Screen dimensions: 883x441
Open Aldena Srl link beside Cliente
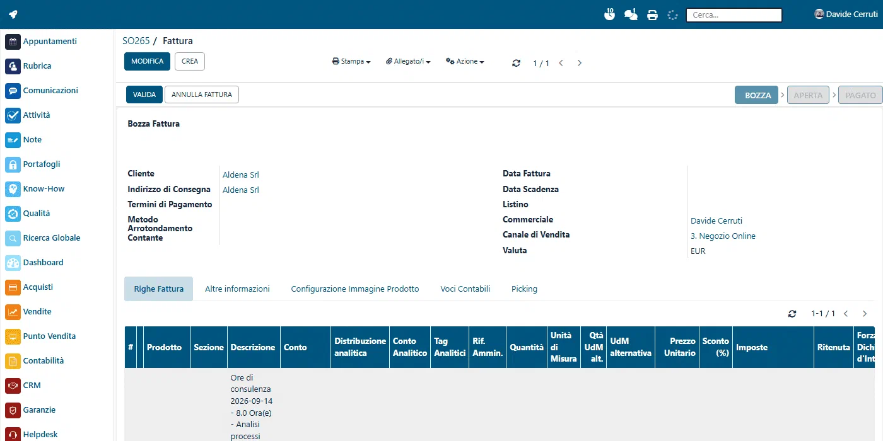pyautogui.click(x=241, y=175)
